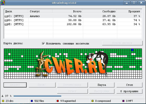
Task: Click the blue files legend square
Action: click(x=32, y=101)
